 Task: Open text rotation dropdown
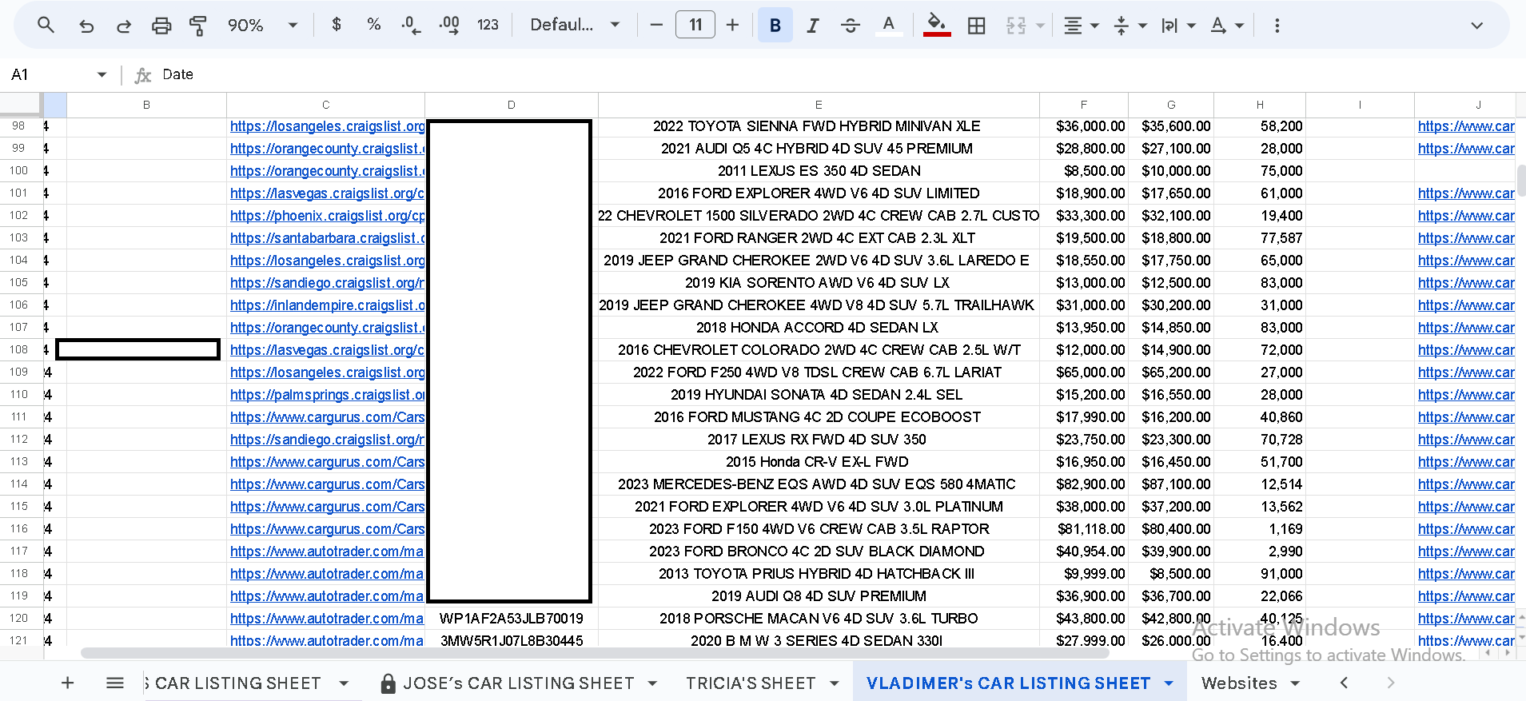pyautogui.click(x=1227, y=26)
